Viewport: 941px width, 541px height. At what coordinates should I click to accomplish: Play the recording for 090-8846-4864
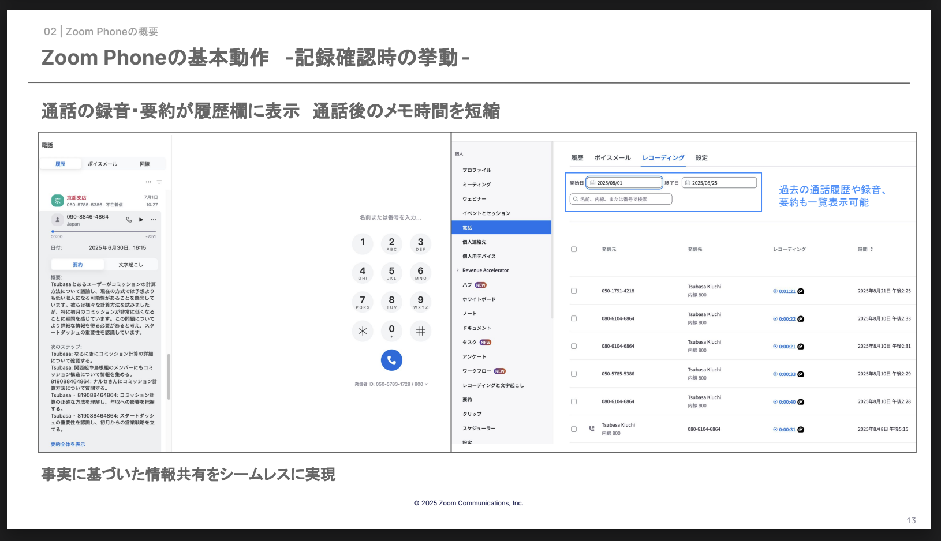(x=141, y=220)
